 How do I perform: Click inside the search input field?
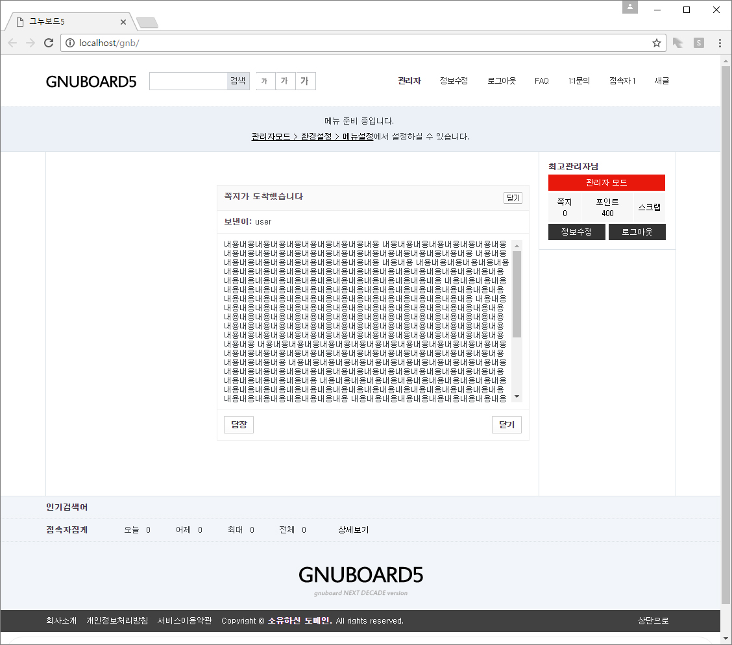pos(188,80)
